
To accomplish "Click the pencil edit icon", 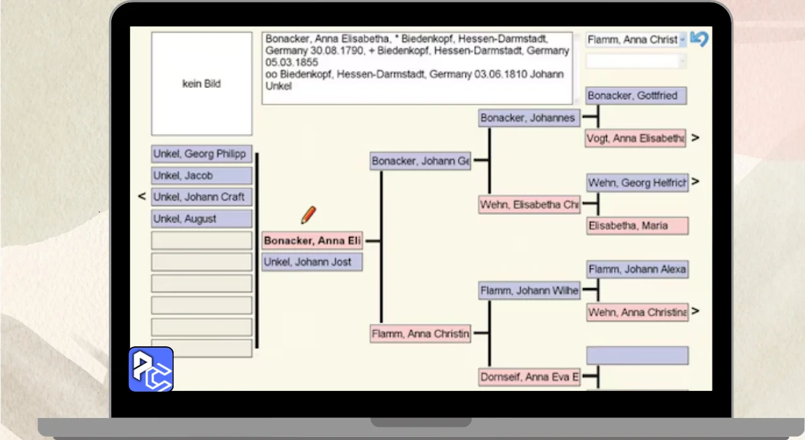I will (x=308, y=215).
